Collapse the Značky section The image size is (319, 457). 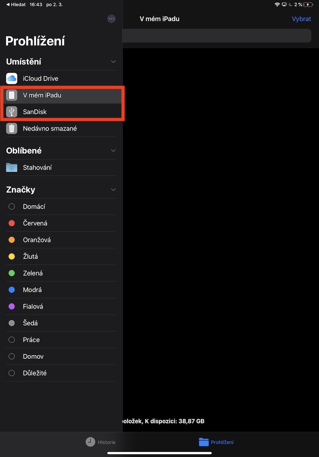pos(113,190)
